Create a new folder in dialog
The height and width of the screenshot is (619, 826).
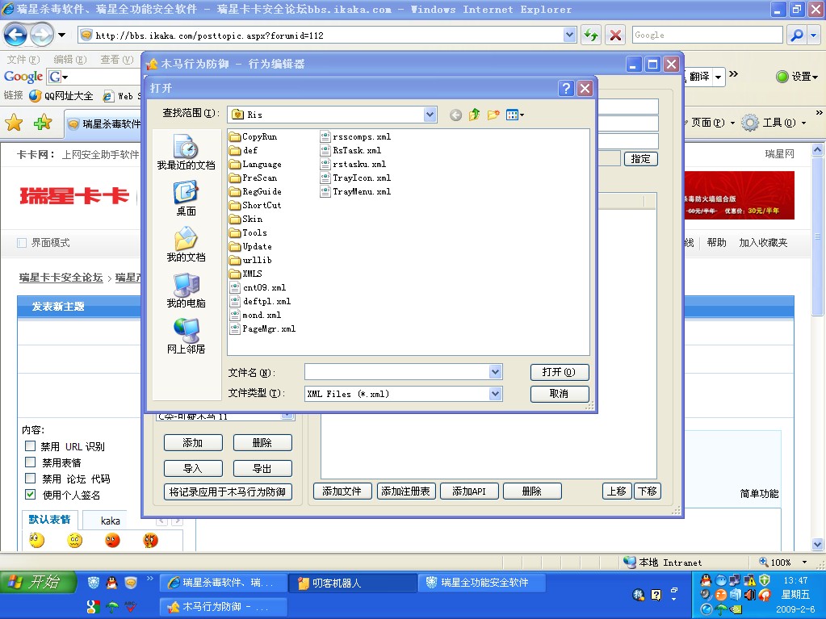[493, 115]
